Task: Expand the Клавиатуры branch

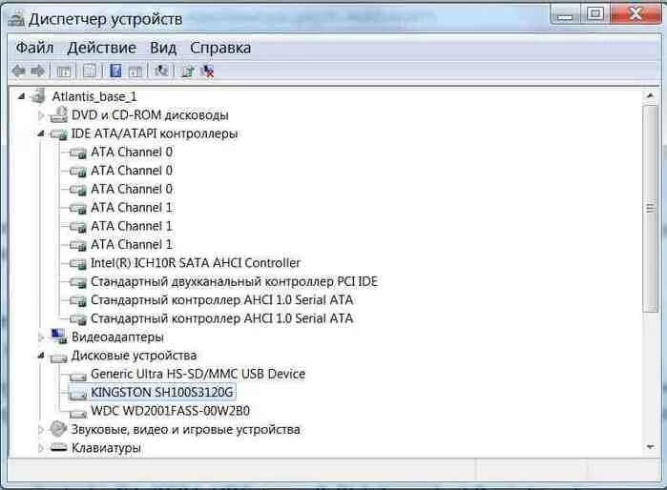Action: point(41,448)
